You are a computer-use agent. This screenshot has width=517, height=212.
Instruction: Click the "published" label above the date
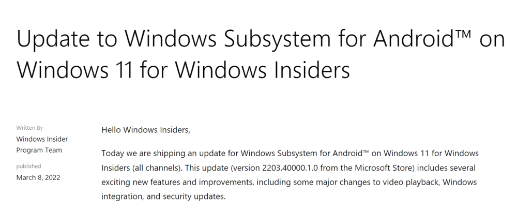point(28,166)
